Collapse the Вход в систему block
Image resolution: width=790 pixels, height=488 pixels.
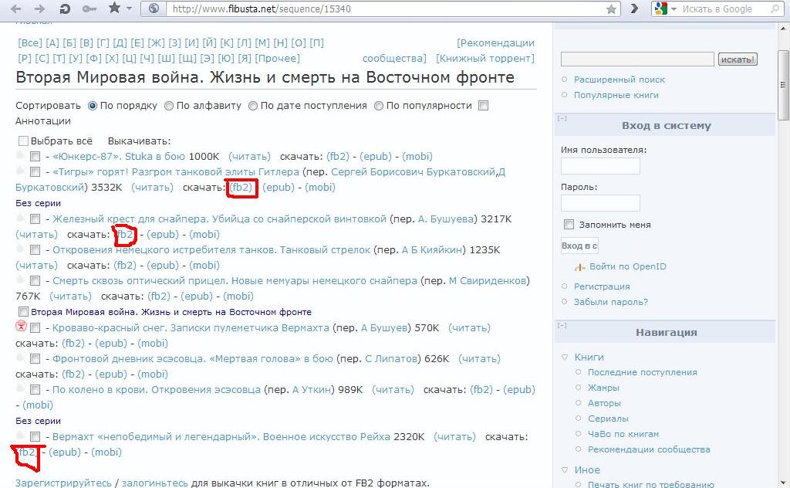(562, 118)
